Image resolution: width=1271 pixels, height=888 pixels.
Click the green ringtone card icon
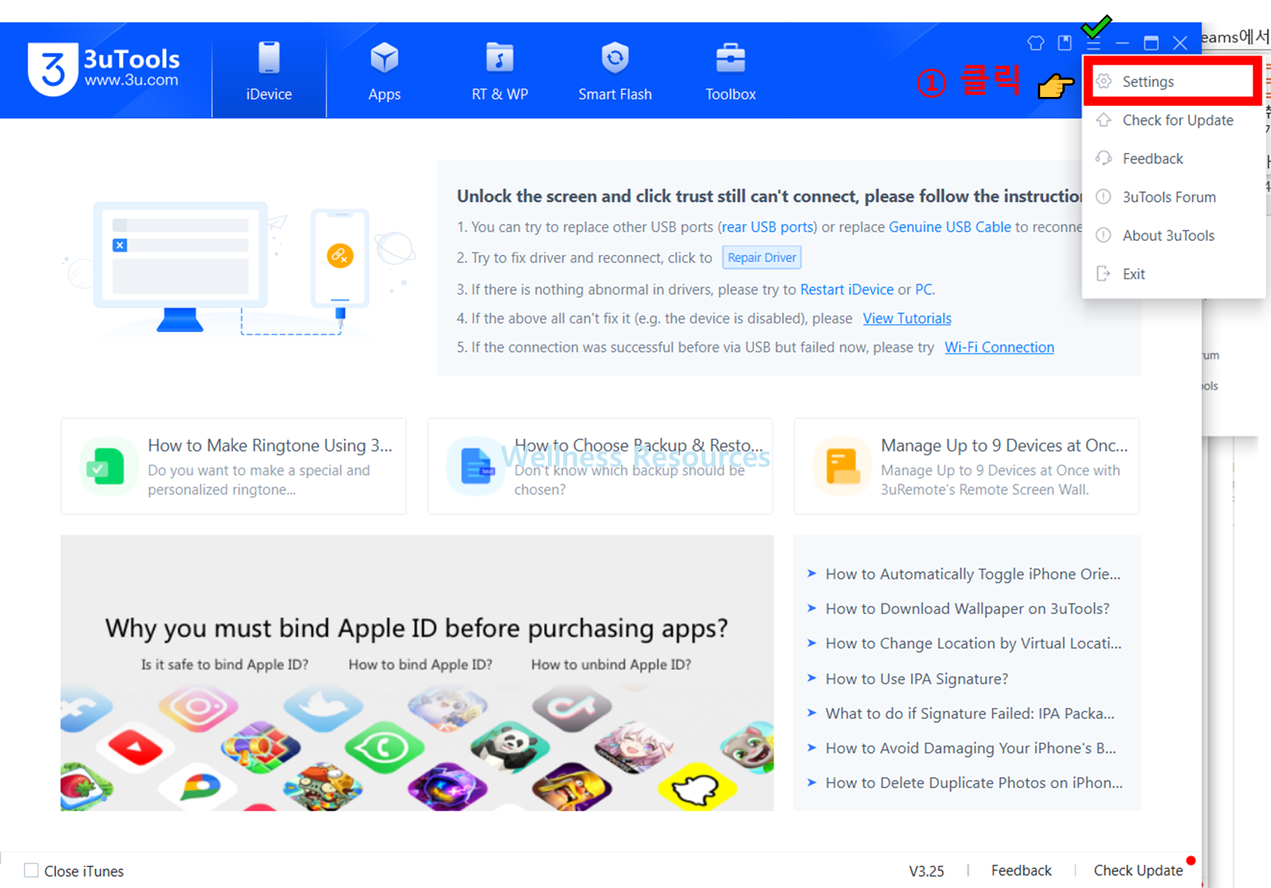pyautogui.click(x=107, y=466)
